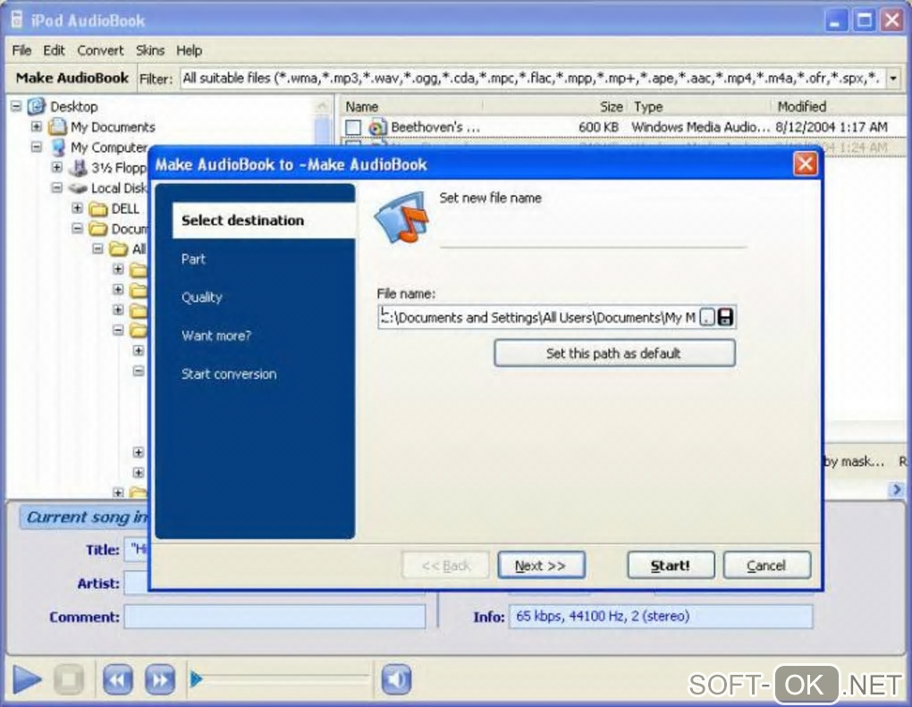The width and height of the screenshot is (912, 707).
Task: Open the DELL folder icon
Action: point(98,209)
